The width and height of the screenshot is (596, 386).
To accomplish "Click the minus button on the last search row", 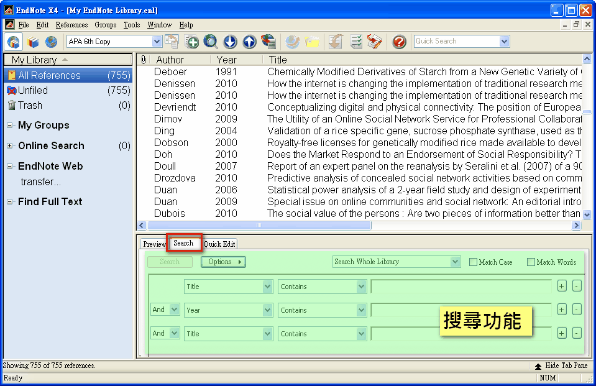I will coord(577,333).
